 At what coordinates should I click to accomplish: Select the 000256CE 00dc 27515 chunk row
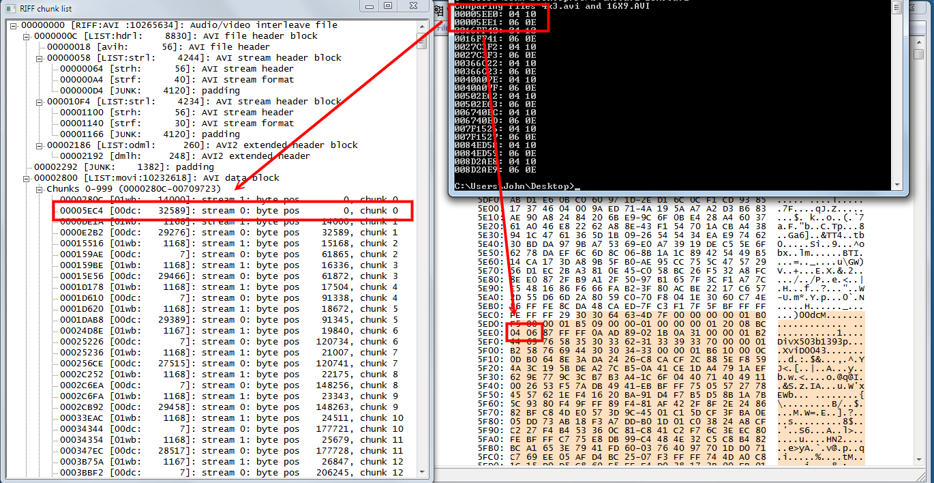click(229, 364)
